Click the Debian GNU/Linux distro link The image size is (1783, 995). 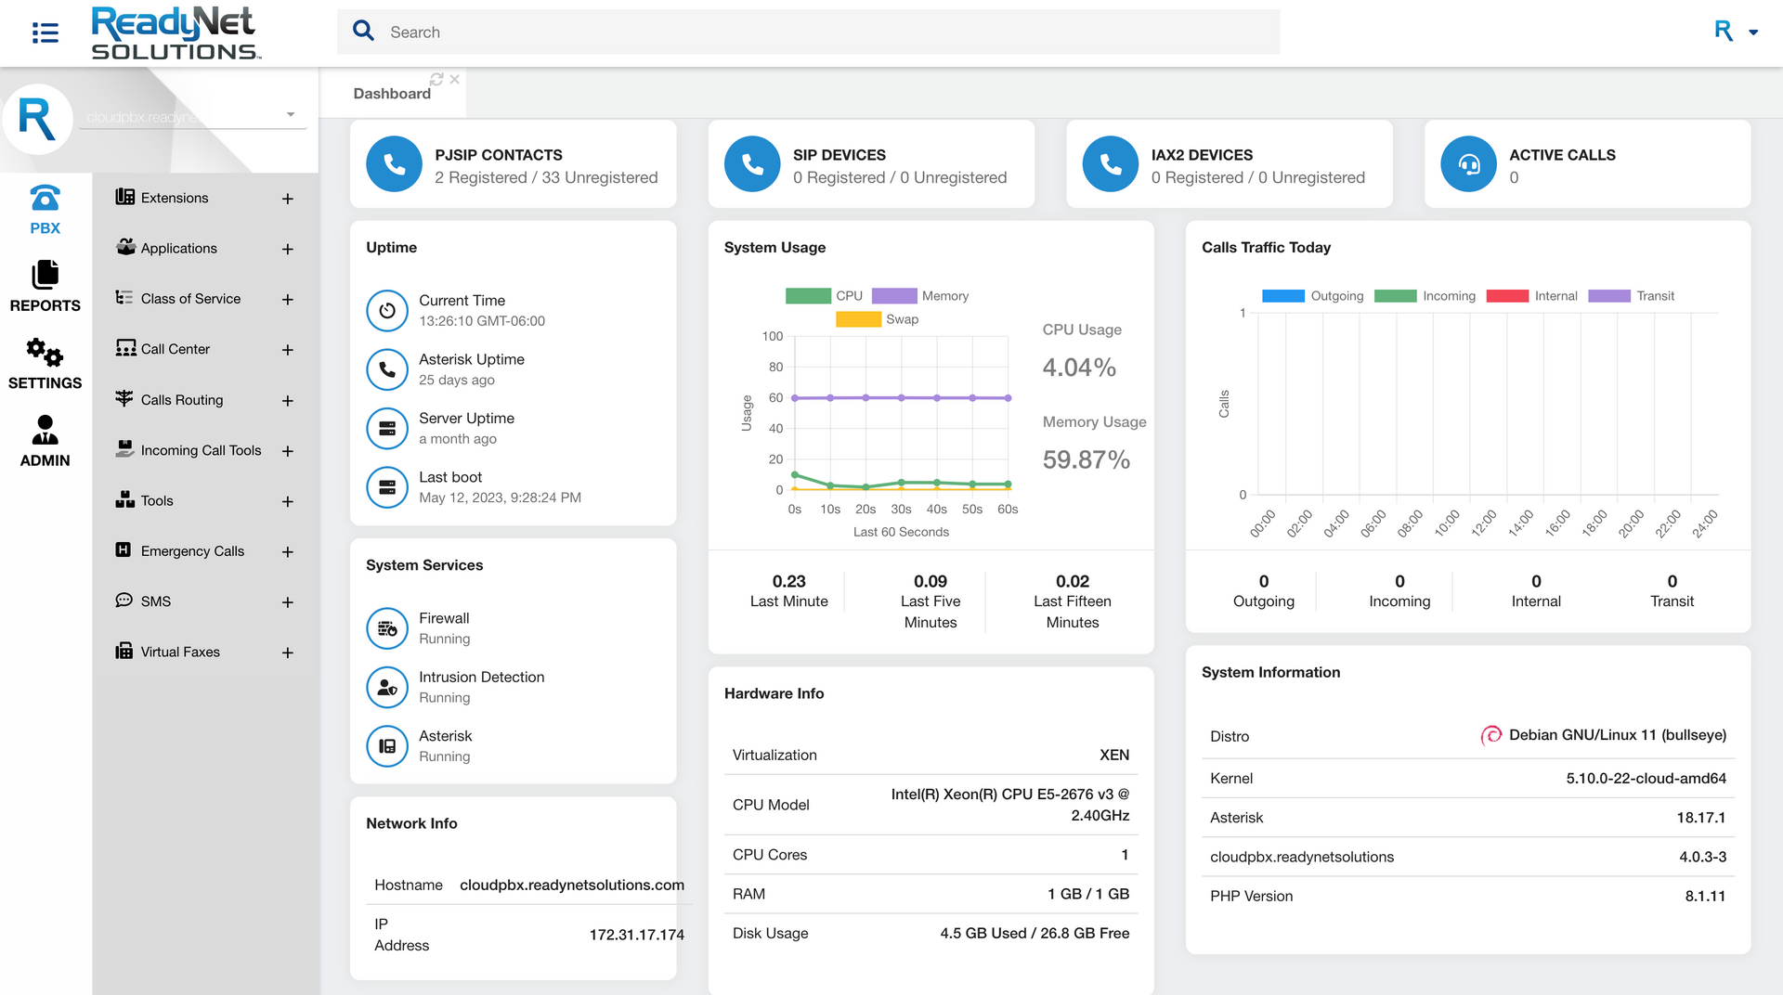(1616, 734)
